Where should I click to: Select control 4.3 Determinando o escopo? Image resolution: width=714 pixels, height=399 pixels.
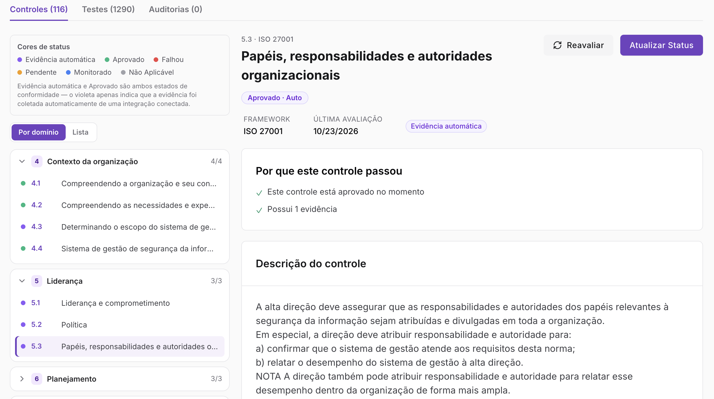click(x=120, y=227)
